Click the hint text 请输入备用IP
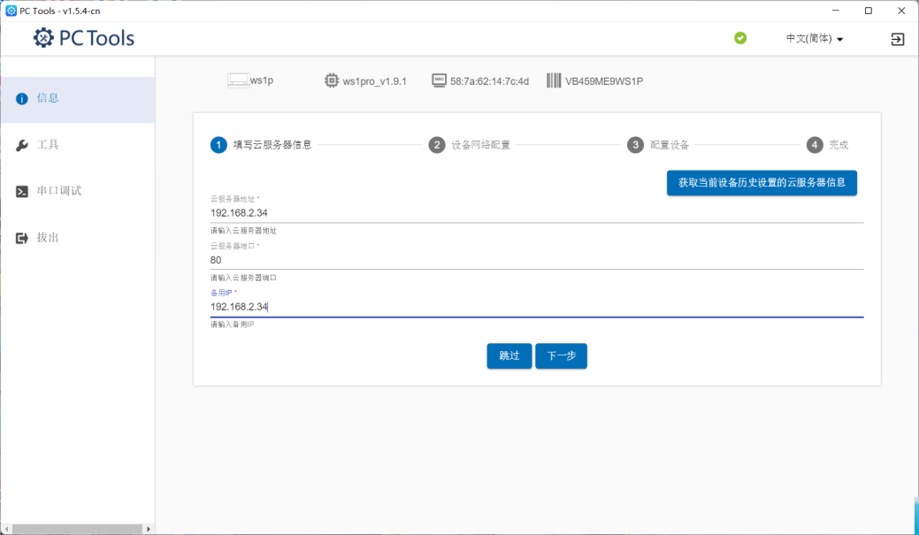919x535 pixels. [x=232, y=325]
